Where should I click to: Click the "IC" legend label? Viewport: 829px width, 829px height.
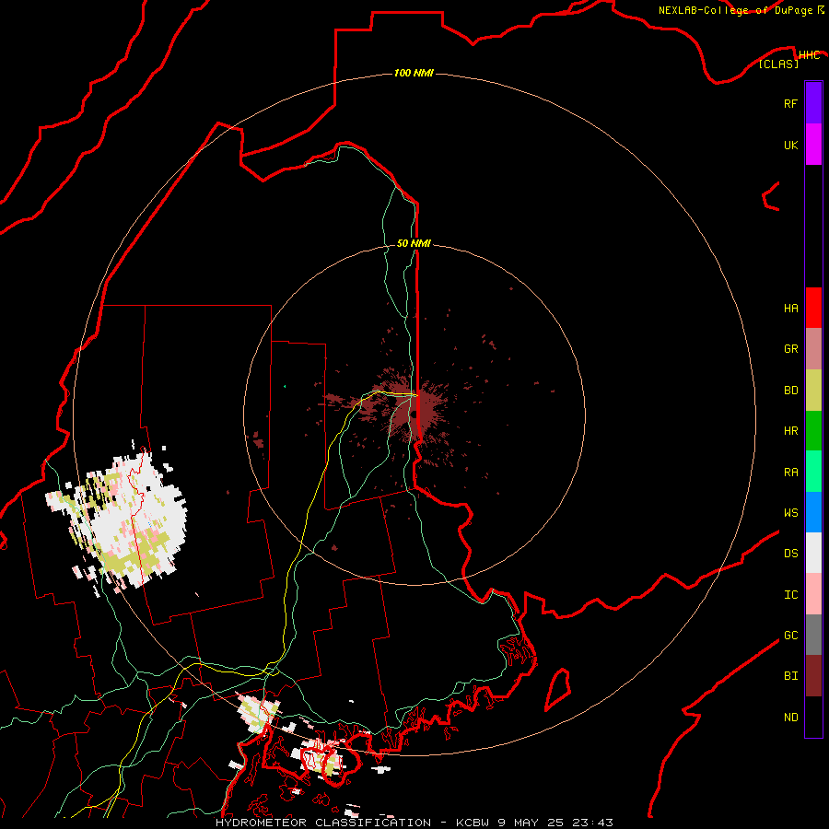coord(790,595)
